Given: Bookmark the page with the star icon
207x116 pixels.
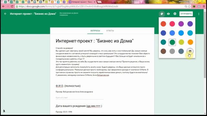Looking at the screenshot, I should [x=189, y=6].
